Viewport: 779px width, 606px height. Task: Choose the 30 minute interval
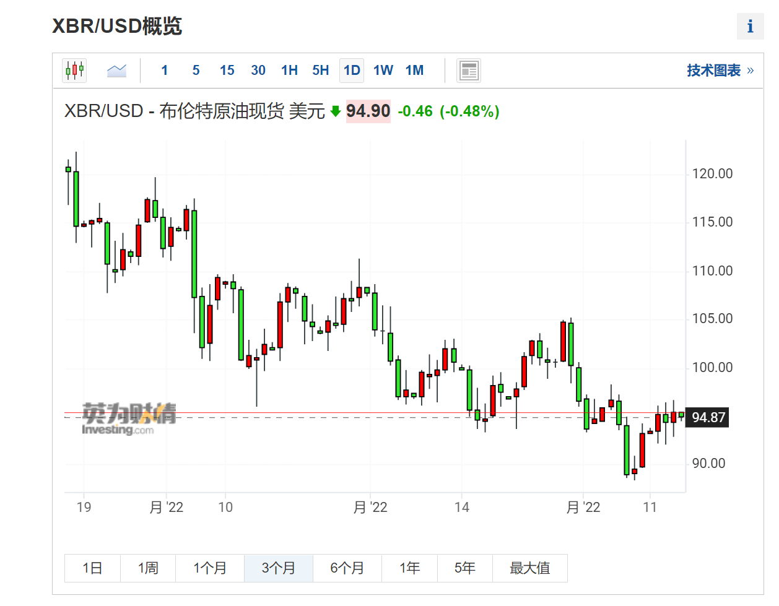(258, 71)
